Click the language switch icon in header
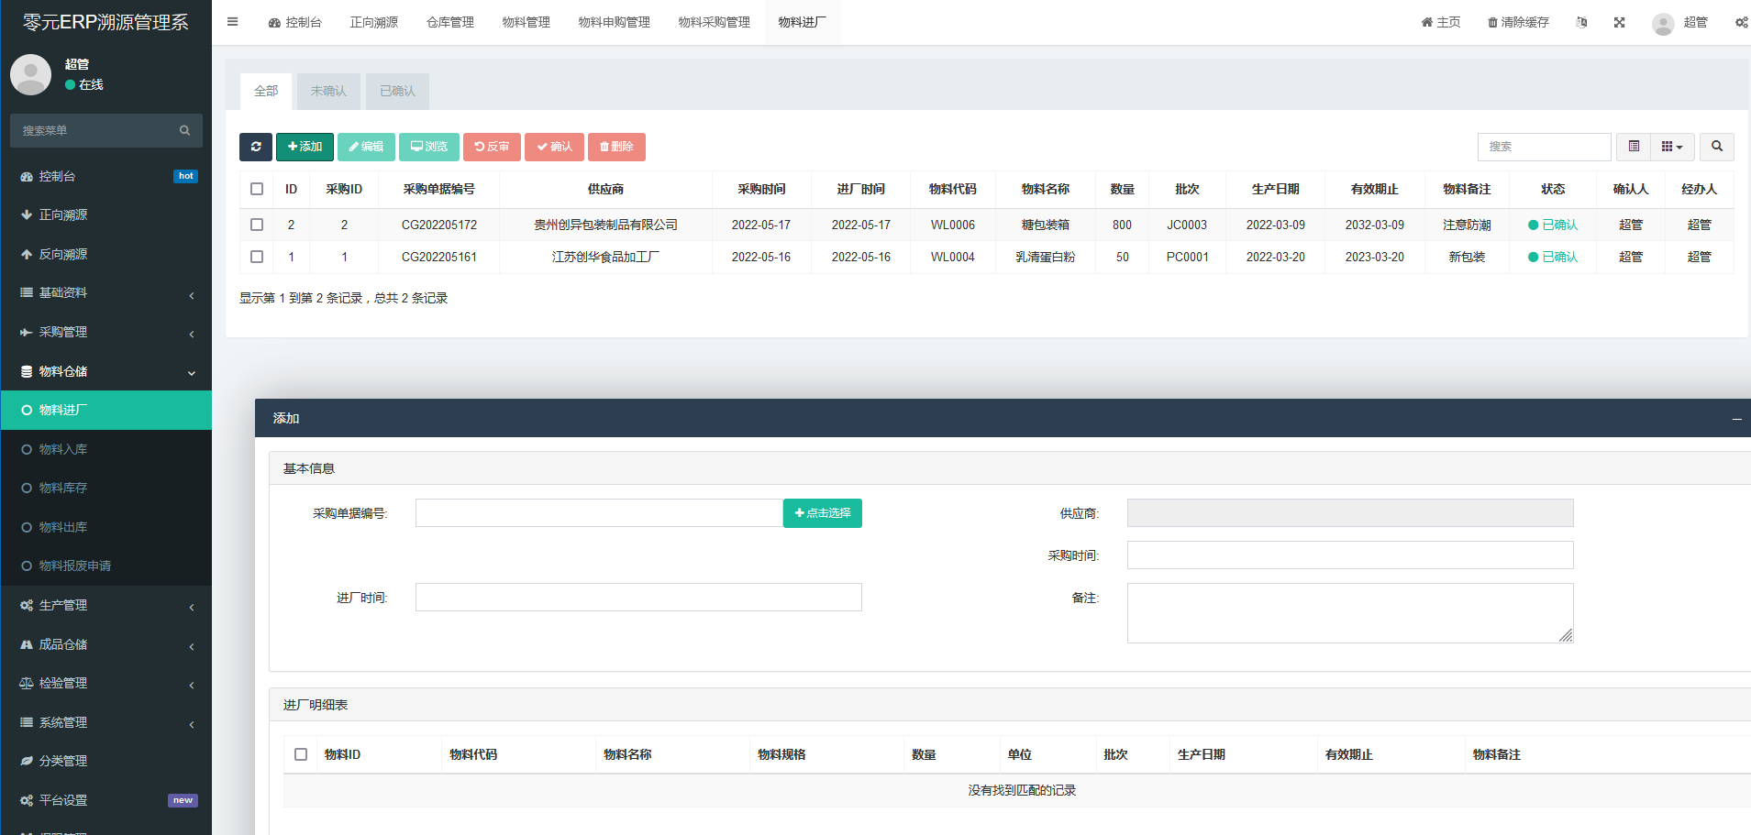This screenshot has height=835, width=1751. click(x=1581, y=22)
